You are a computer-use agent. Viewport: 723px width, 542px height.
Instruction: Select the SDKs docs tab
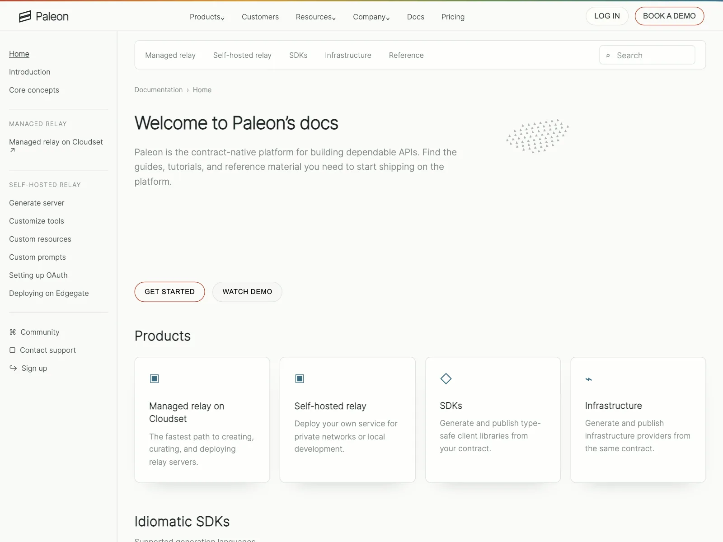tap(298, 55)
